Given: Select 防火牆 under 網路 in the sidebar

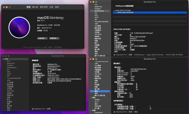Looking at the screenshot, I should coord(97,108).
